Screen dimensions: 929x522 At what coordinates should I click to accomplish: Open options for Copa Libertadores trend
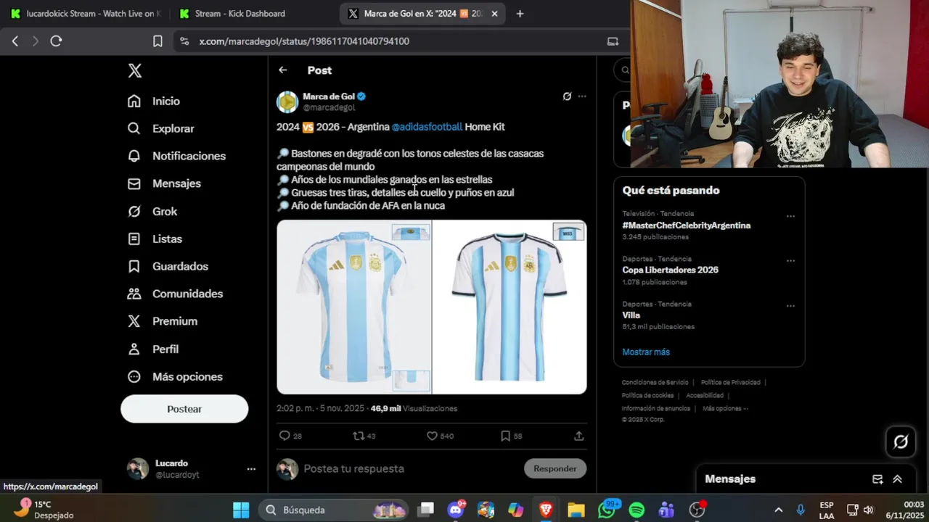[790, 261]
